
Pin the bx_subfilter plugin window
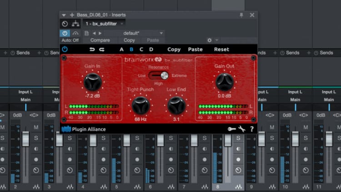coord(241,15)
